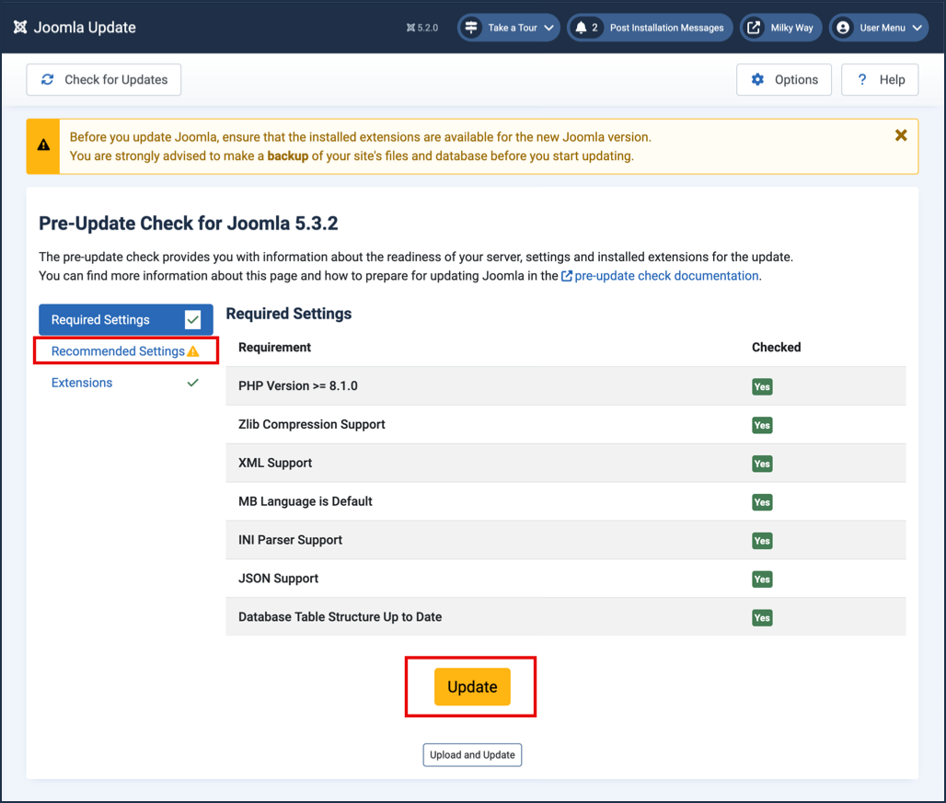Click the Yes badge for PHP Version requirement
This screenshot has height=803, width=946.
[x=762, y=386]
